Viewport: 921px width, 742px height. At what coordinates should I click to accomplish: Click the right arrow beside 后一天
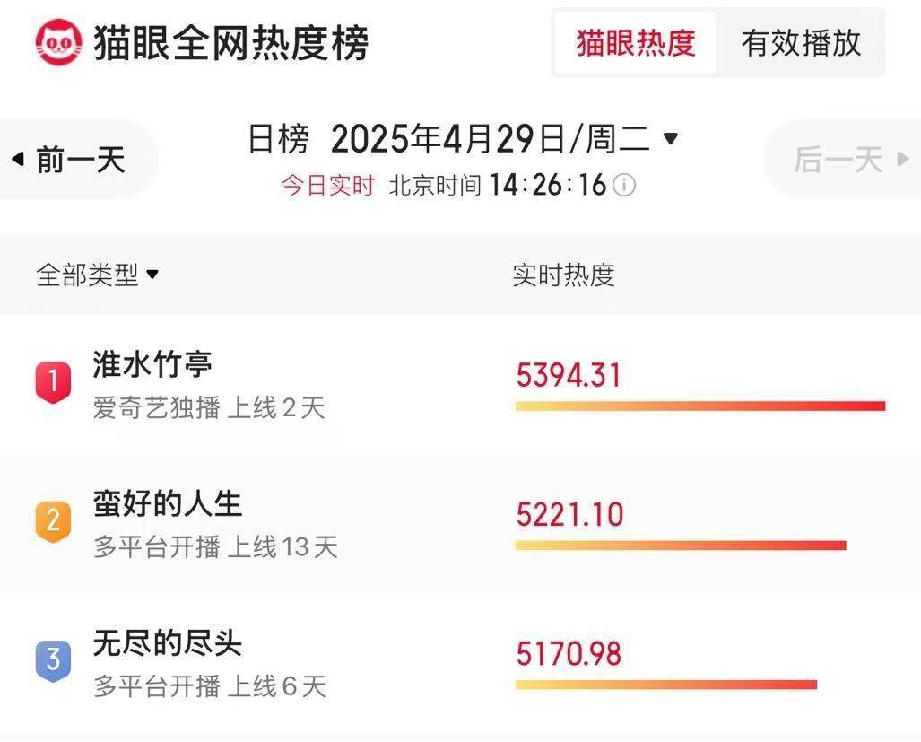click(x=903, y=159)
